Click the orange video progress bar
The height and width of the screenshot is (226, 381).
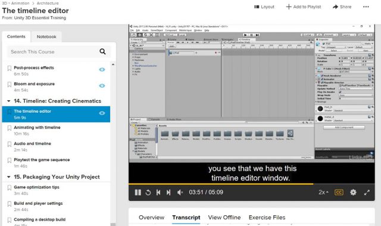[x=221, y=184]
